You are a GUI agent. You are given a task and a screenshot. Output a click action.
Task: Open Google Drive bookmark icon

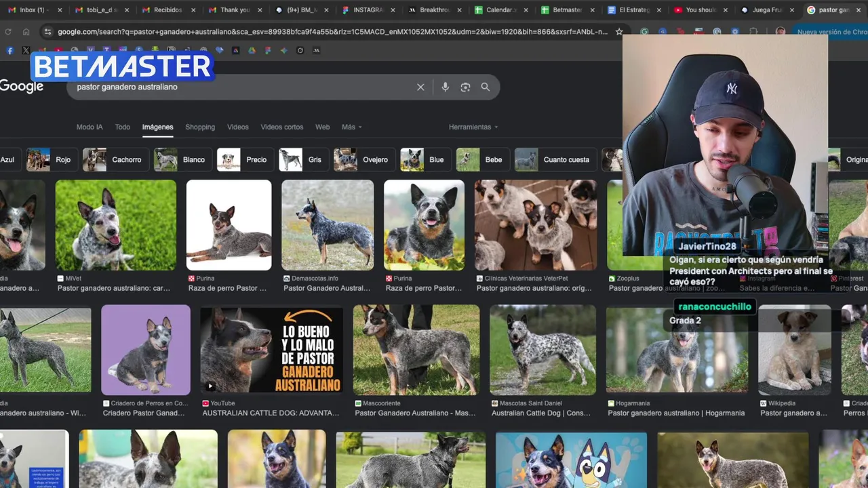252,50
